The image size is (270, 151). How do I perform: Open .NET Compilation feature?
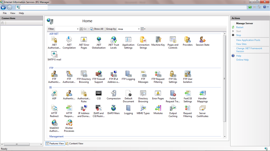(x=69, y=43)
